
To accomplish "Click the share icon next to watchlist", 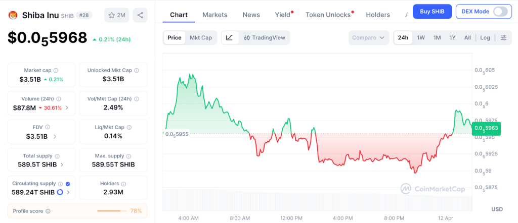I will pyautogui.click(x=140, y=15).
